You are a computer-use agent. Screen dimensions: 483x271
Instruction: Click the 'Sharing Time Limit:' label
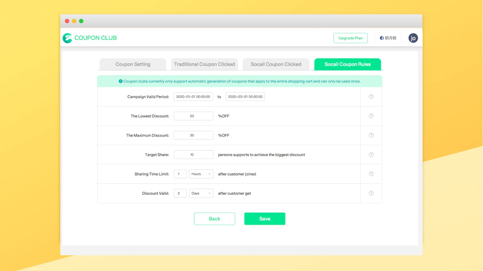(x=152, y=174)
